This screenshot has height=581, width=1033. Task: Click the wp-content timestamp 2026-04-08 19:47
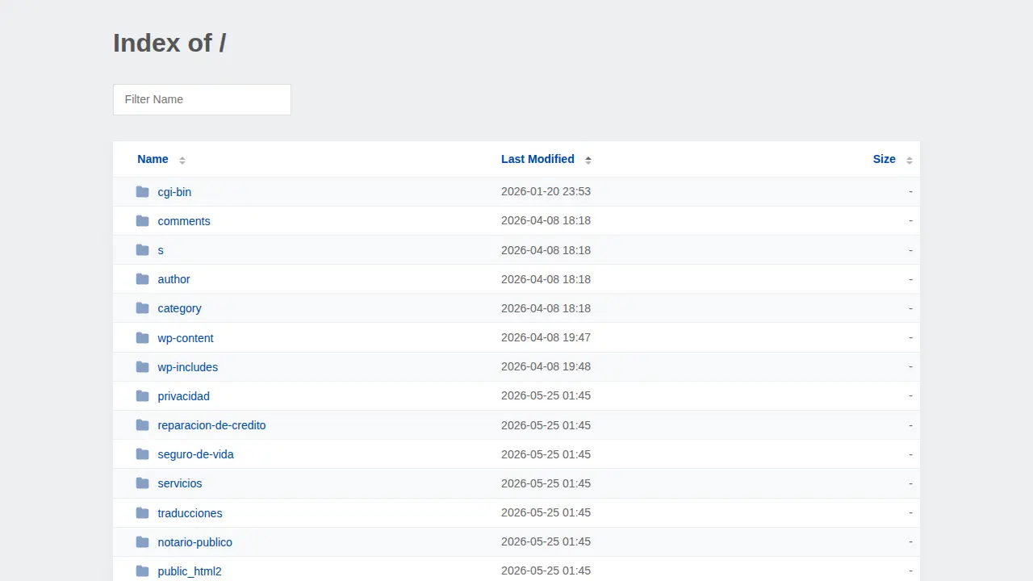(x=546, y=337)
